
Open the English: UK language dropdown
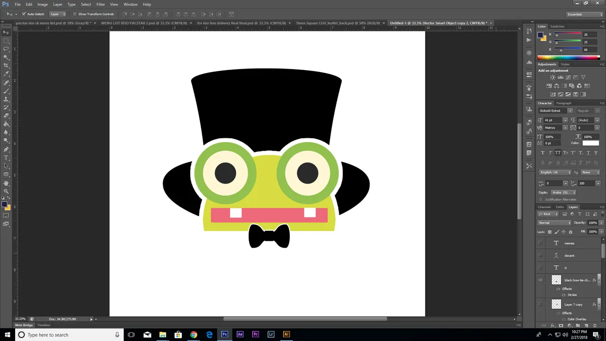click(555, 172)
